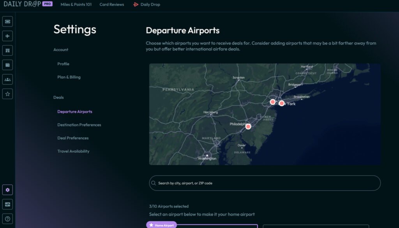Follow the Daily Drop newsletter link

click(147, 5)
